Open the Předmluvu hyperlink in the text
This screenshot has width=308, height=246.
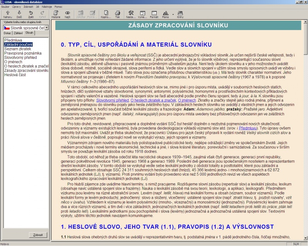[x=248, y=128]
